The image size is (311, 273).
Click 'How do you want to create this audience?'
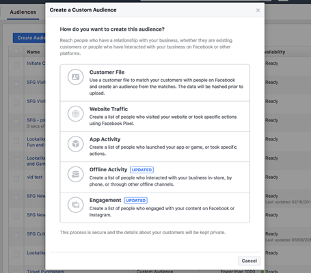click(x=112, y=29)
